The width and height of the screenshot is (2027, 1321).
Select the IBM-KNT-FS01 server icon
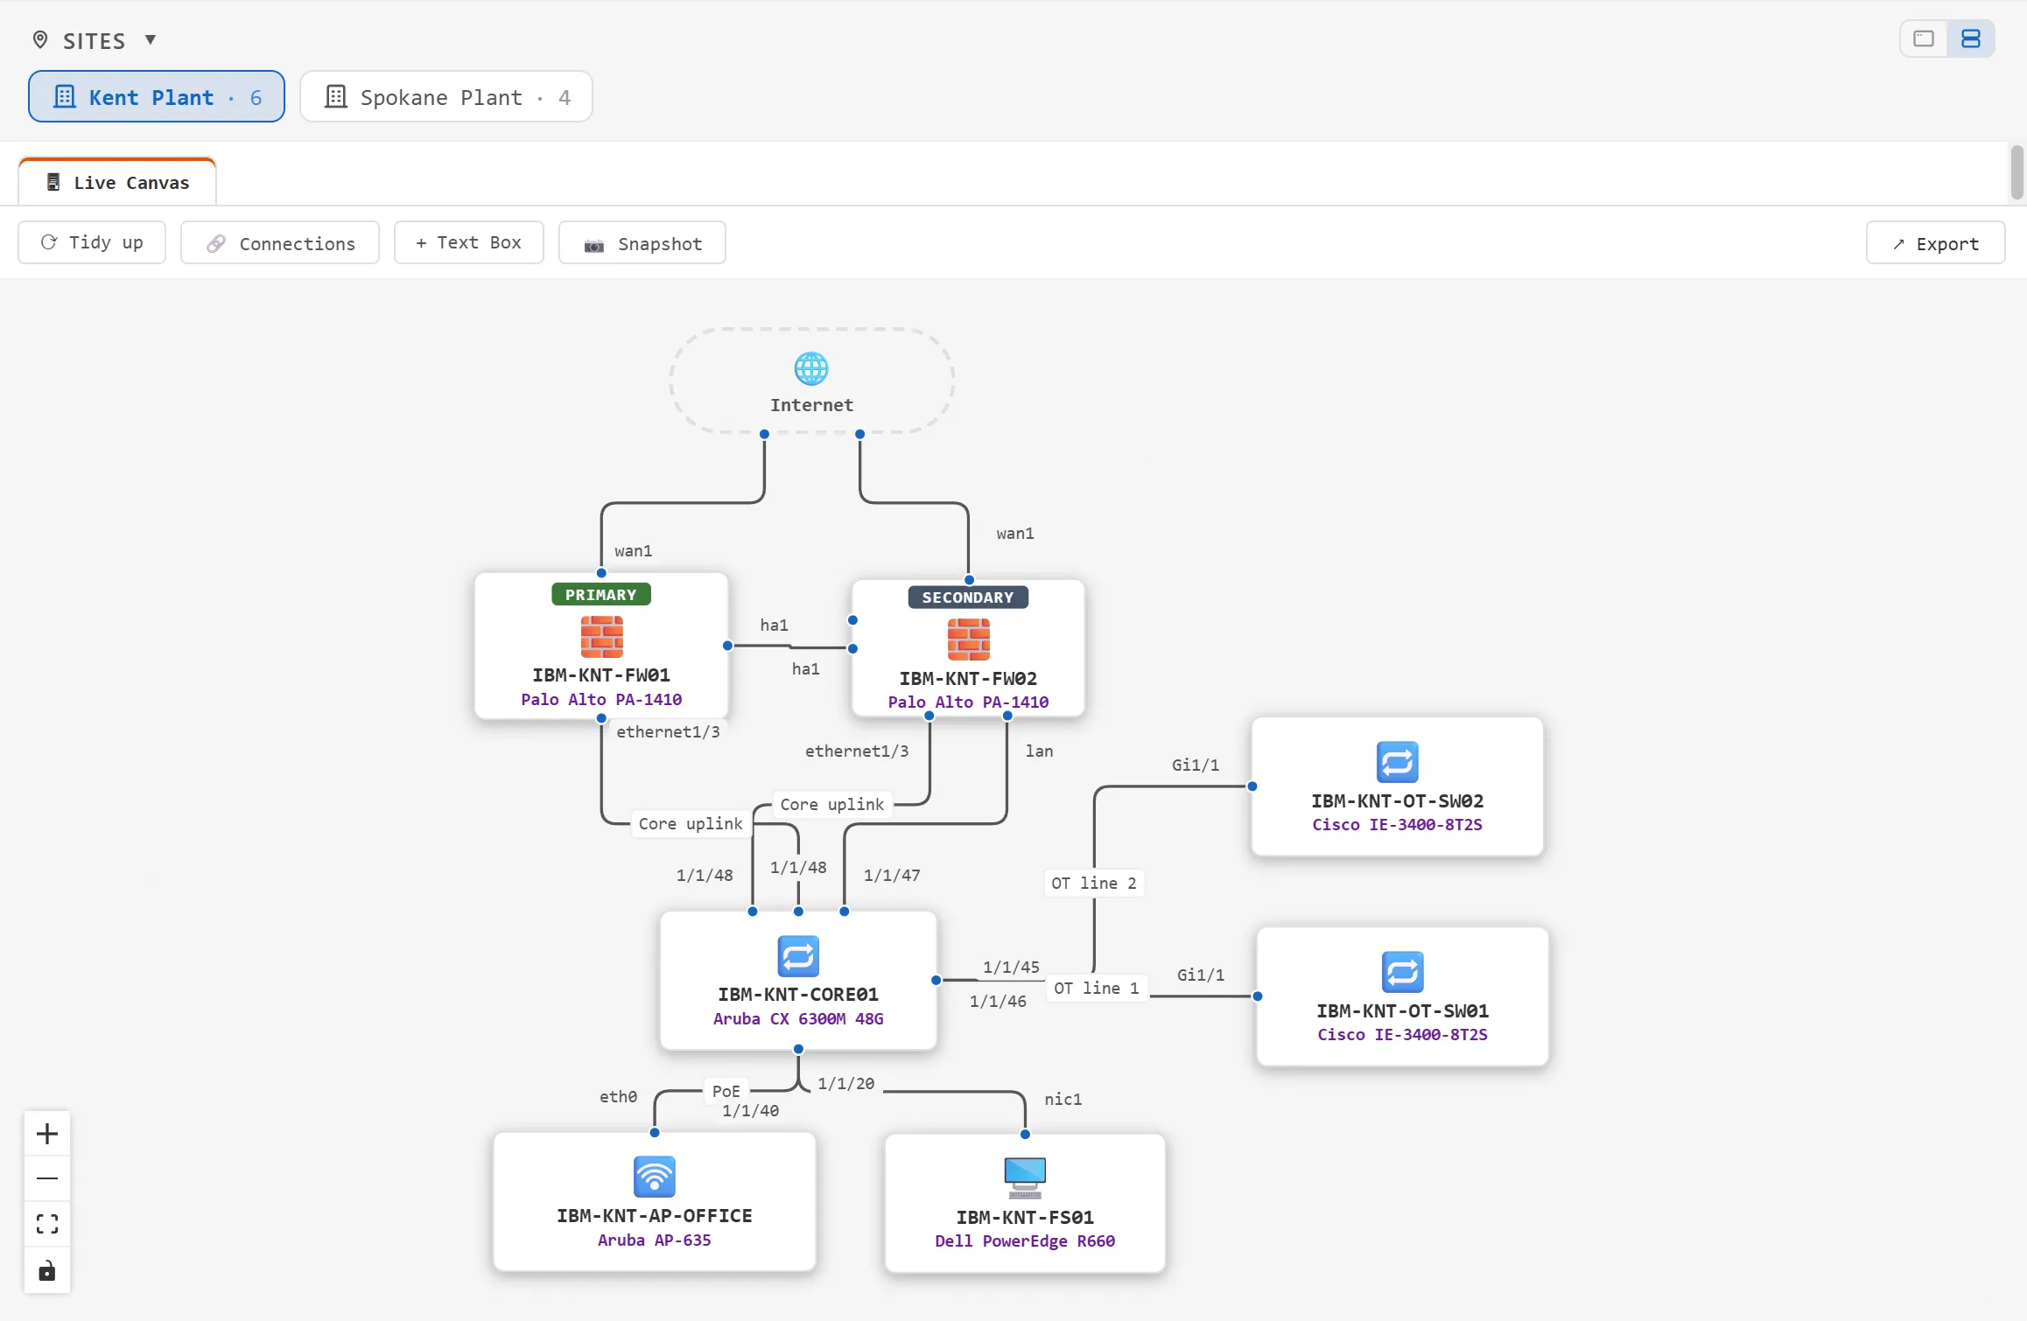tap(1025, 1178)
